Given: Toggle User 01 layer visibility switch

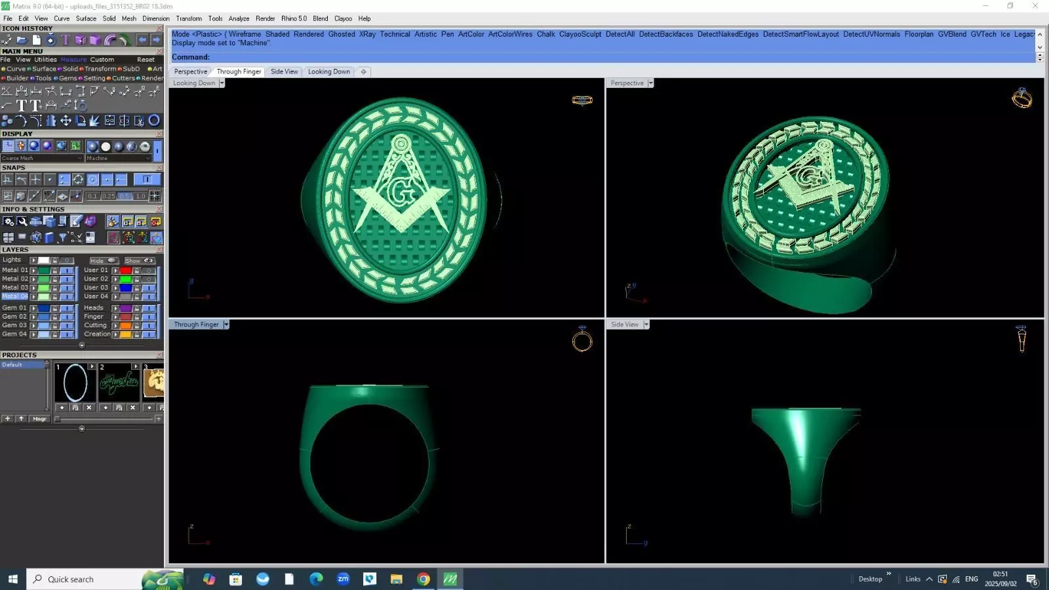Looking at the screenshot, I should click(x=149, y=271).
